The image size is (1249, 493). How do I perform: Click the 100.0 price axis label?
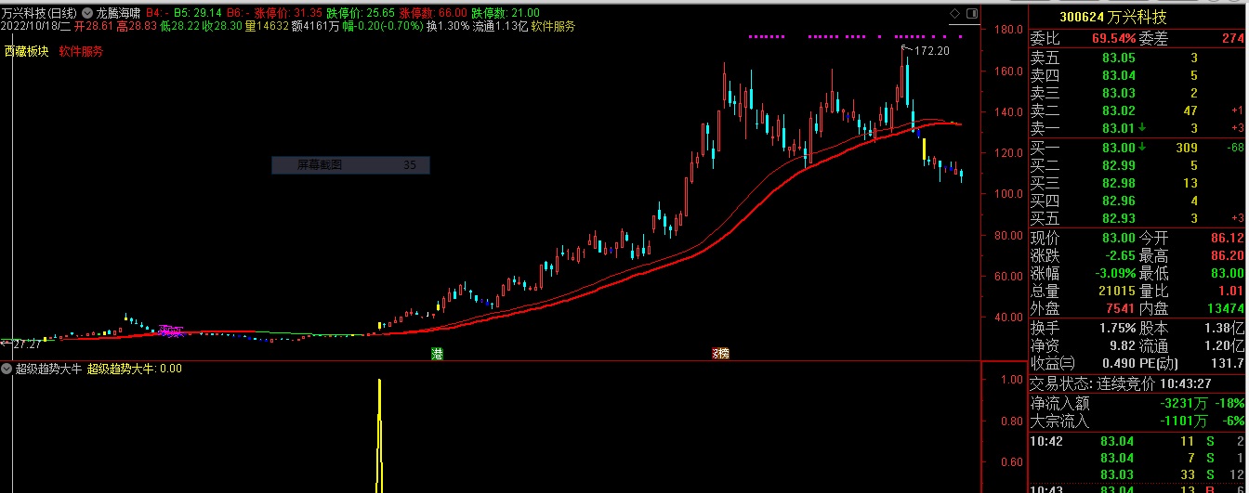(1007, 194)
